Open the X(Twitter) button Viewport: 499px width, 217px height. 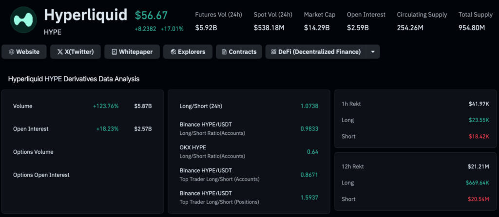pyautogui.click(x=76, y=52)
